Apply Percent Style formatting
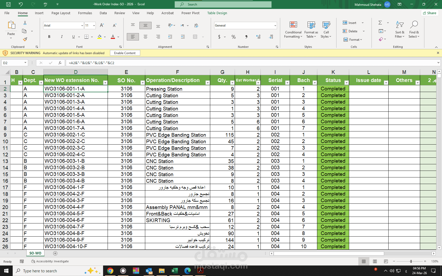Image resolution: width=442 pixels, height=276 pixels. [233, 37]
